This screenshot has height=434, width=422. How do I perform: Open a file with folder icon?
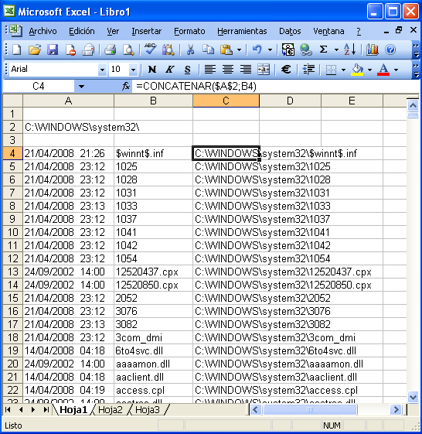tap(35, 50)
